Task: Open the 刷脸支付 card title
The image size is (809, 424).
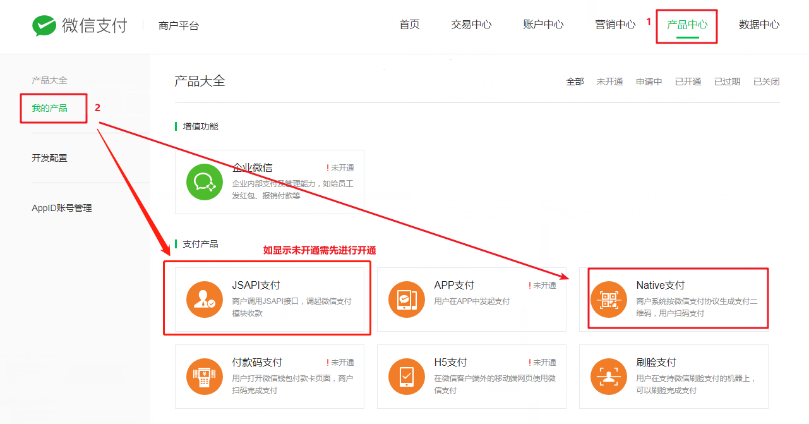Action: pos(656,362)
